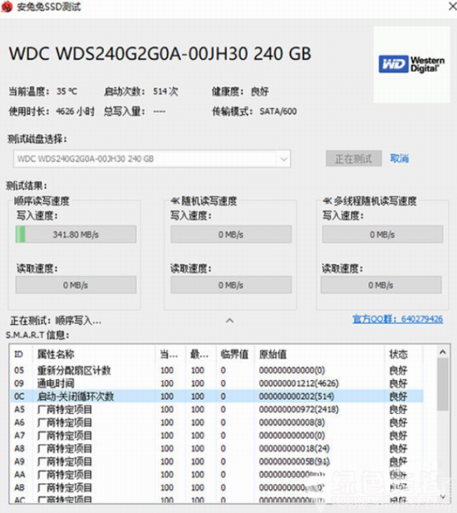
Task: Click the 正在测试 button
Action: tap(354, 159)
